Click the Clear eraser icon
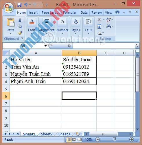The width and height of the screenshot is (142, 145). click(99, 33)
